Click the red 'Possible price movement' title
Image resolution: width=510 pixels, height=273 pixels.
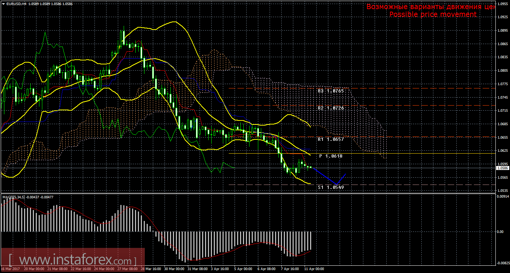click(x=433, y=15)
